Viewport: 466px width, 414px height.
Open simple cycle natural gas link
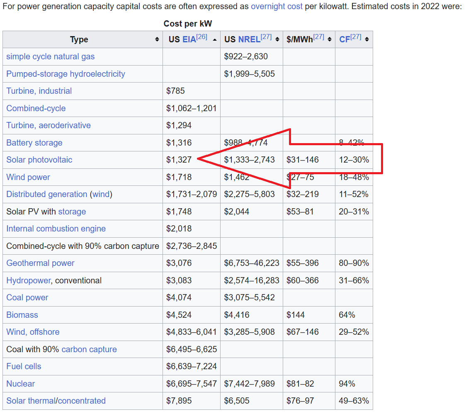tap(51, 56)
